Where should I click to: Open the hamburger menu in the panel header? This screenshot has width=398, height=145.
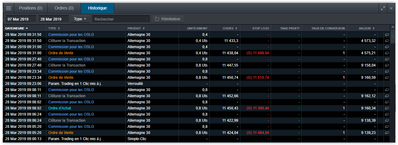(x=9, y=8)
